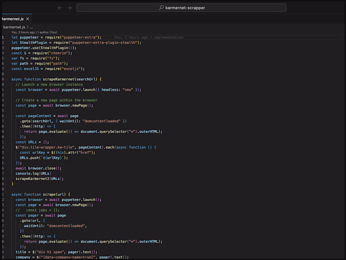
Task: Click the console.log(URLs) statement
Action: point(32,173)
